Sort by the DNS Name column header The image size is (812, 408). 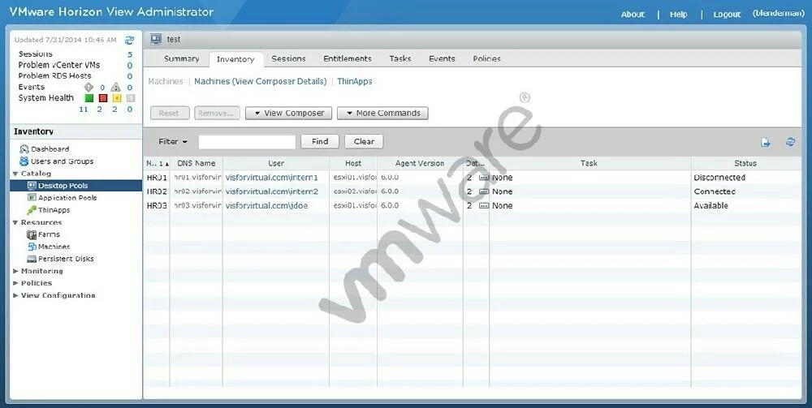[x=197, y=163]
